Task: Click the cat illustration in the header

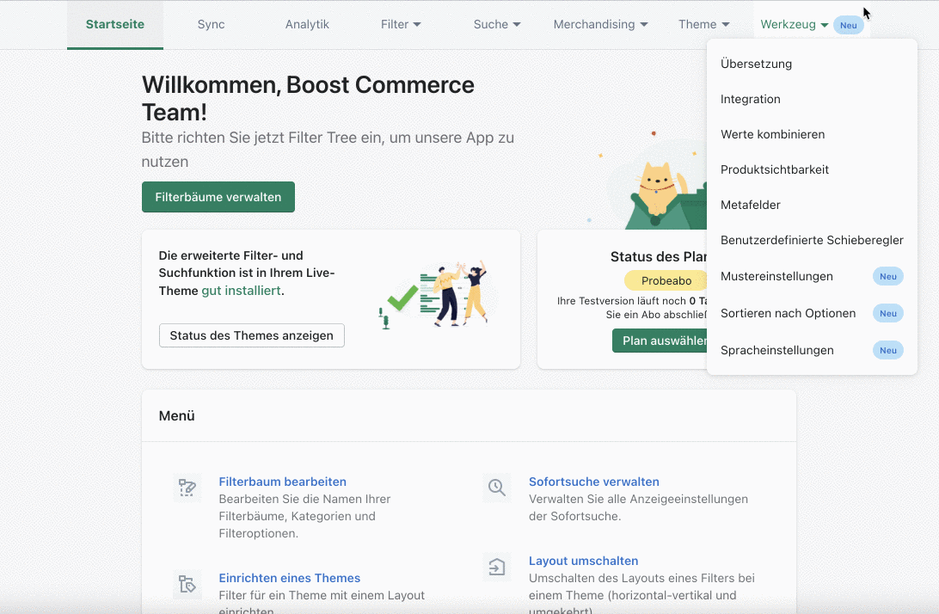Action: pyautogui.click(x=656, y=181)
